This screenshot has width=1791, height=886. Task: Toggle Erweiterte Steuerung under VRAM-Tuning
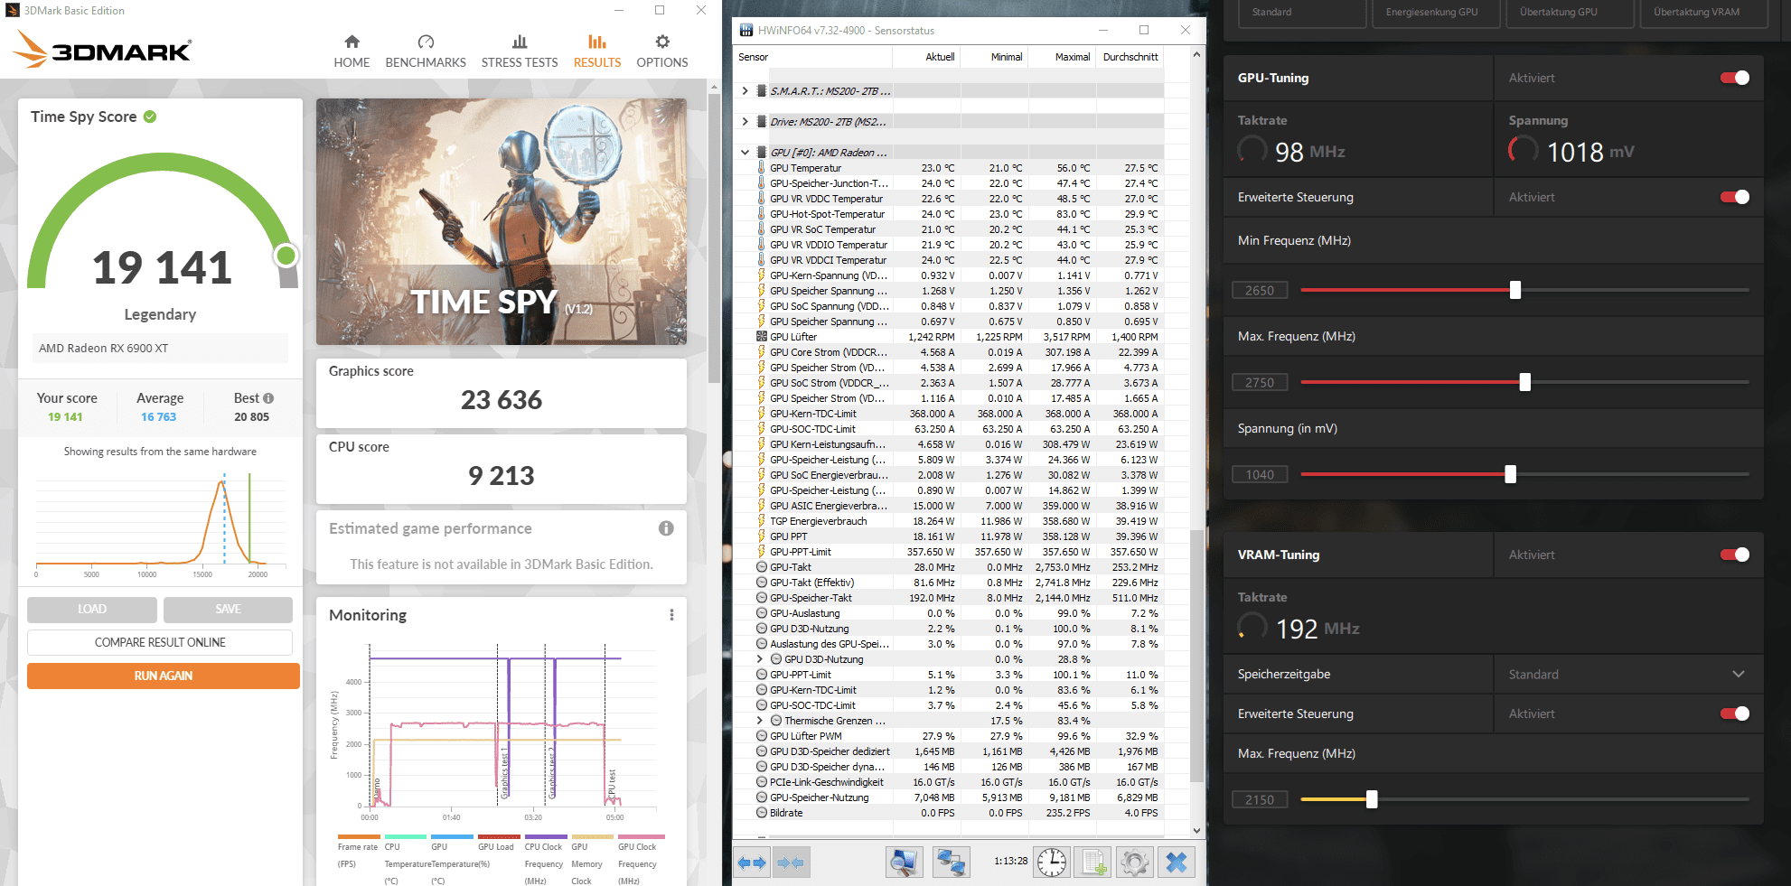[1735, 713]
